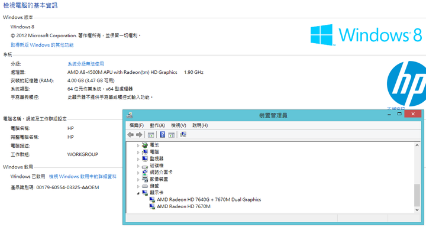Select the 電腦 computer category icon
Viewport: 426px width, 230px height.
[x=145, y=152]
